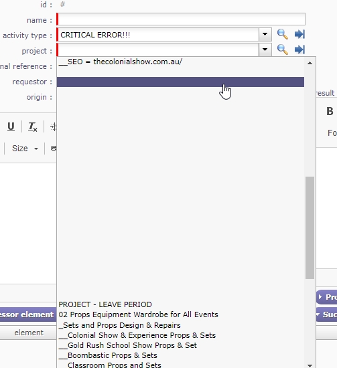Go to the selected activity type via its arrow icon

tap(299, 34)
